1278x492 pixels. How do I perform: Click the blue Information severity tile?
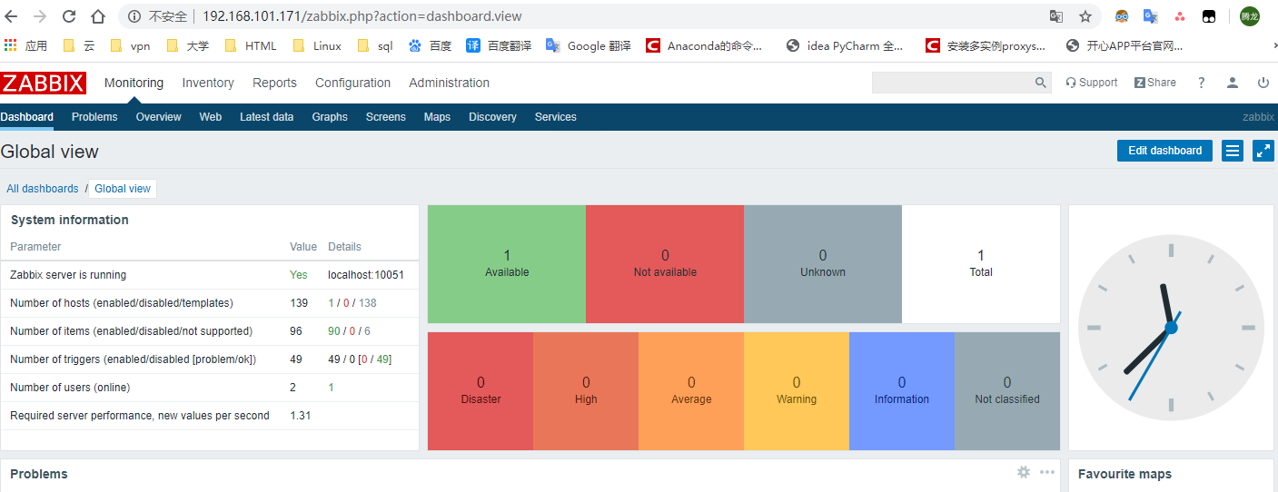coord(902,391)
